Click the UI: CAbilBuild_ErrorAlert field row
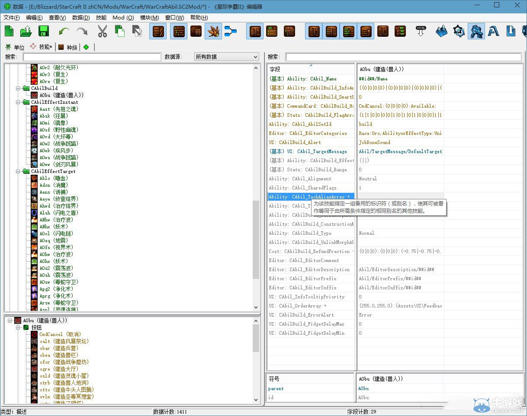527x416 pixels. tap(311, 315)
